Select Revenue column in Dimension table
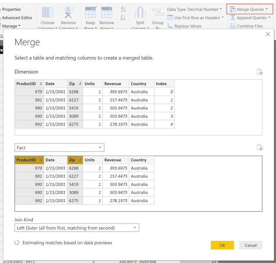276x263 pixels. pyautogui.click(x=116, y=84)
